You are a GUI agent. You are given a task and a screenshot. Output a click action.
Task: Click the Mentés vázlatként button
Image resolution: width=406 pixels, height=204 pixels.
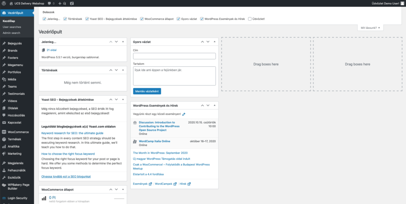point(147,91)
